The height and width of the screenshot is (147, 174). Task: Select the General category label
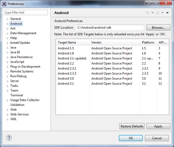pos(16,19)
